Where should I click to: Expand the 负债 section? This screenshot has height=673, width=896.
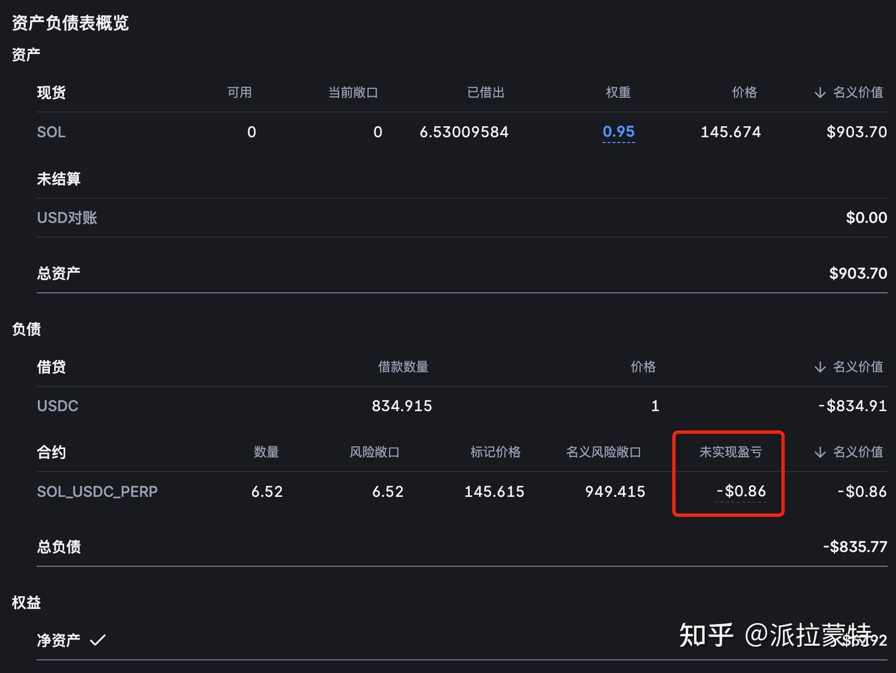tap(25, 329)
